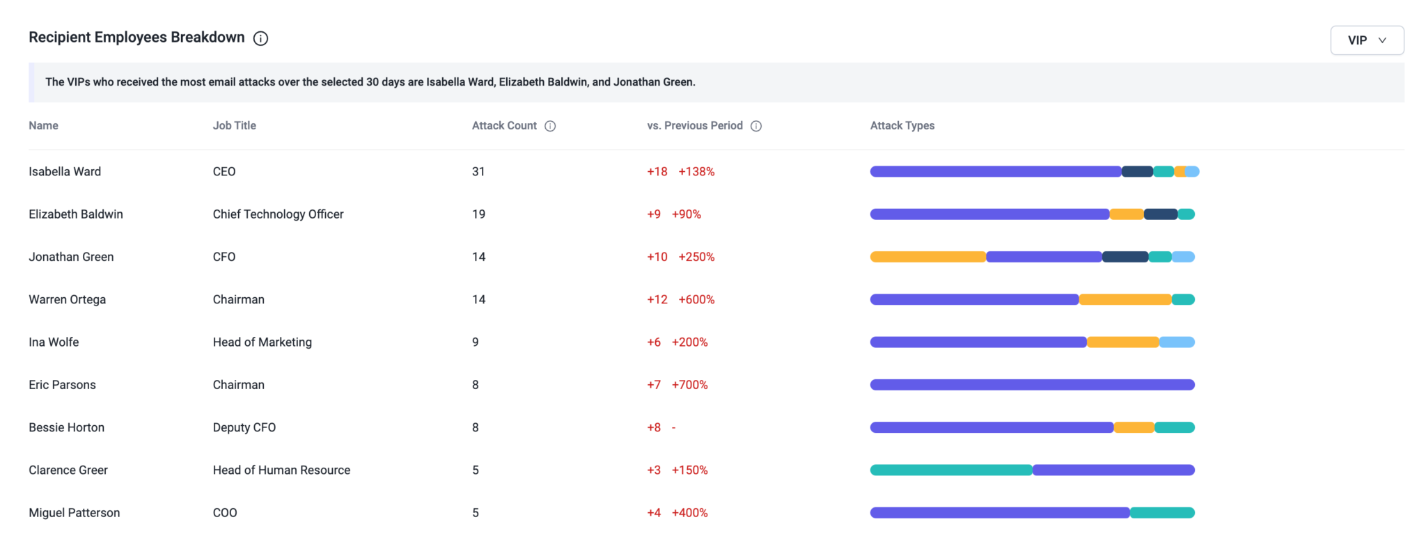
Task: Click the Deputy CFO job title
Action: coord(244,427)
